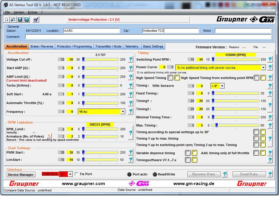Open help for Soft Start
This screenshot has width=279, height=204.
click(131, 94)
